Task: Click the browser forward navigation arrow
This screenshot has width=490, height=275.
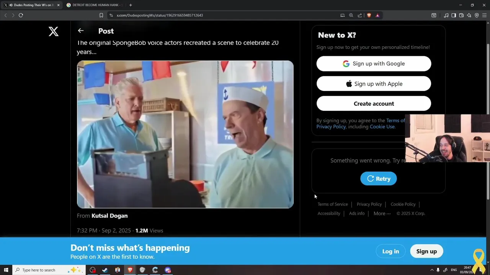Action: pos(13,15)
